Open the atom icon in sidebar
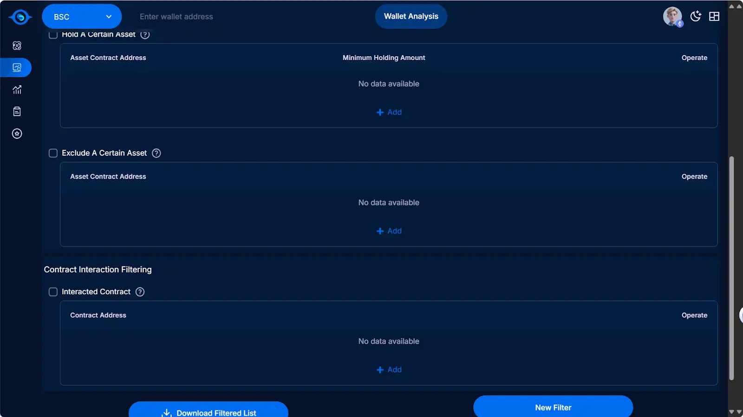The height and width of the screenshot is (417, 743). pyautogui.click(x=17, y=46)
